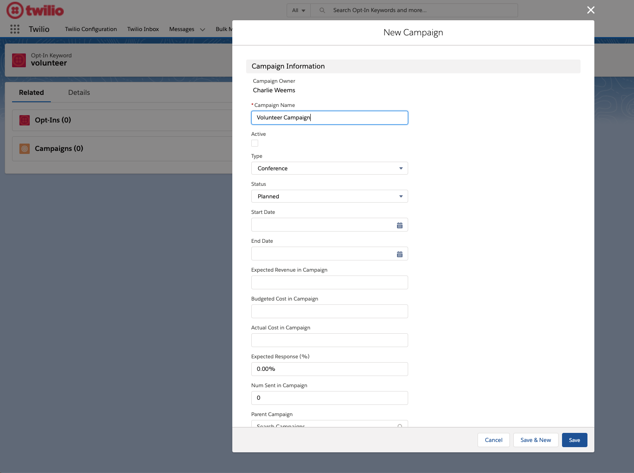Cancel the New Campaign dialog
Viewport: 634px width, 473px height.
(x=493, y=440)
